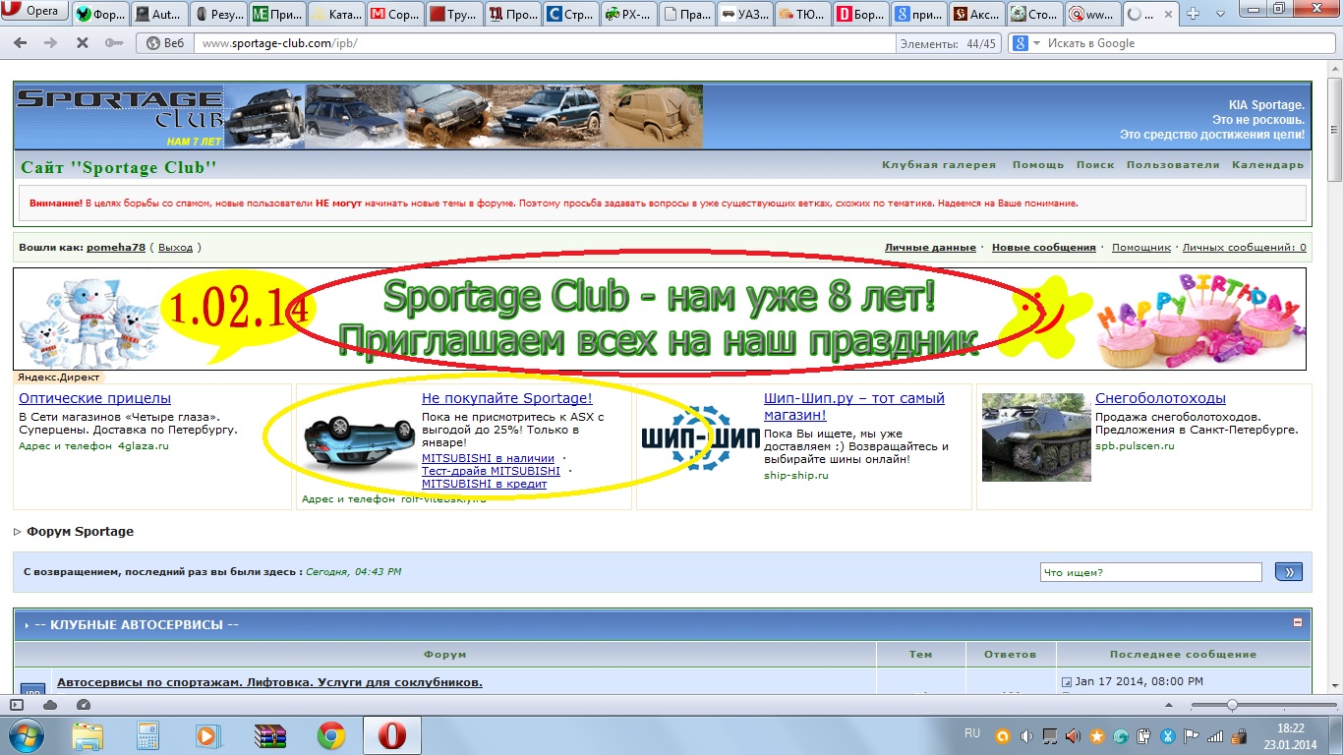Click the address bar URL field

point(546,43)
